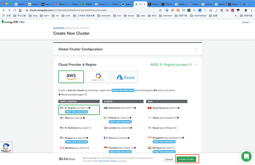Open the Chrome three-dot menu
The image size is (255, 165).
click(251, 10)
